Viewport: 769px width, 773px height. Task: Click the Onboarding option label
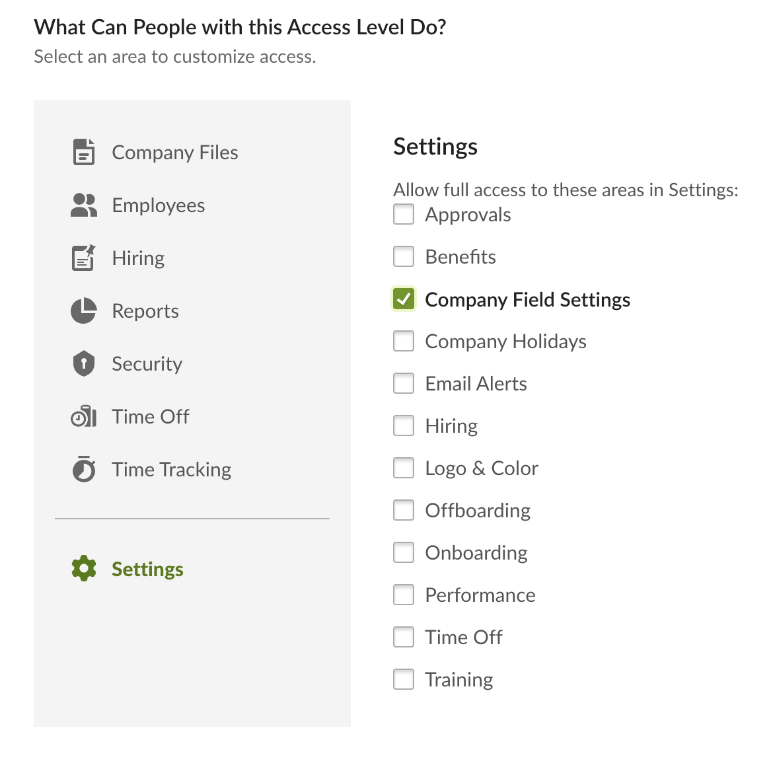click(476, 553)
